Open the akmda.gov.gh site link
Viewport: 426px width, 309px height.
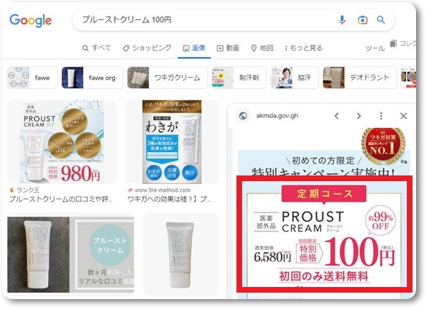click(x=277, y=116)
